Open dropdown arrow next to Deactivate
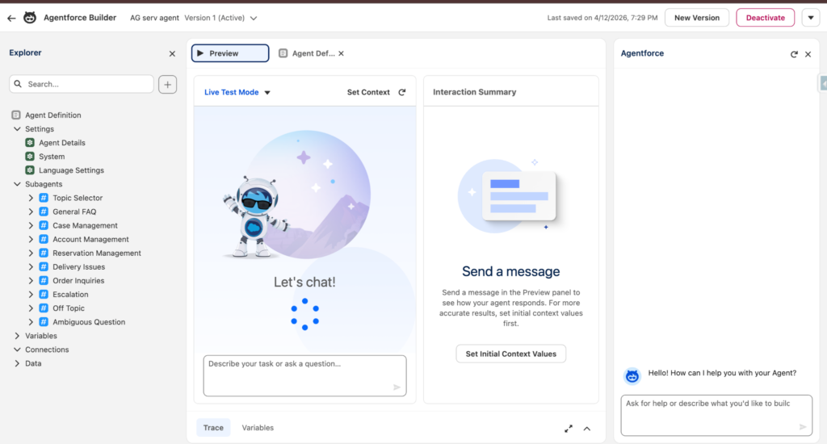Screen dimensions: 827x444 pos(810,18)
